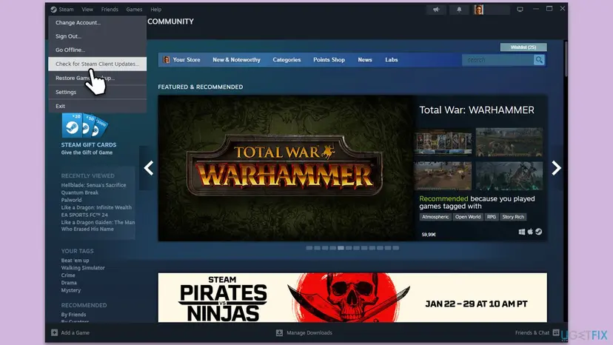Click the announcements megaphone icon
This screenshot has width=613, height=345.
coord(436,10)
